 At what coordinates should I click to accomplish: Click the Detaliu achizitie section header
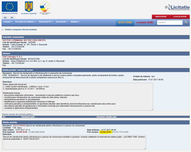pos(95,122)
